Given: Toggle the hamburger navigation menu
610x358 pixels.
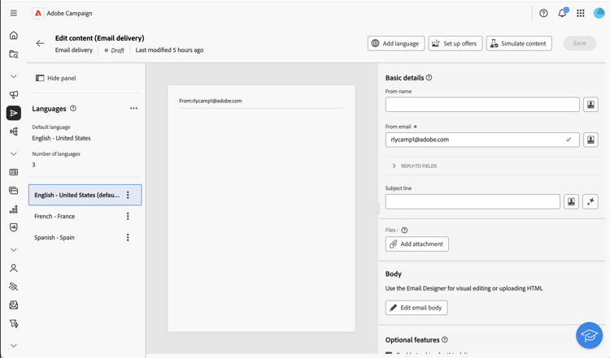Looking at the screenshot, I should coord(14,13).
